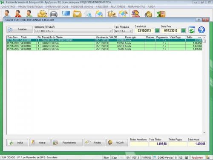Open the CADASTROS menu
This screenshot has width=213, height=160.
coord(9,7)
